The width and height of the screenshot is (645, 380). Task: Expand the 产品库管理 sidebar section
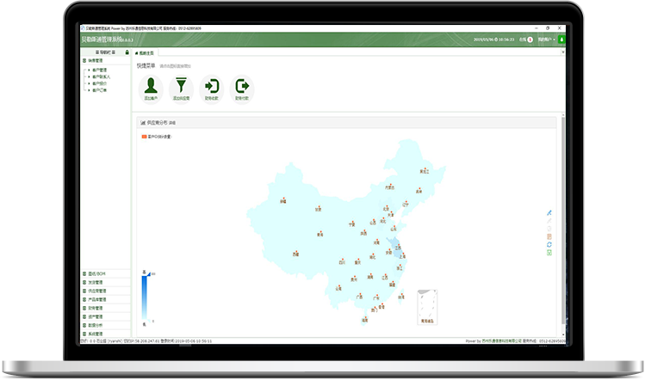coord(106,299)
